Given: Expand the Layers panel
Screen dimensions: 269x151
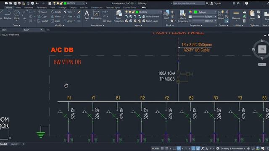Looking at the screenshot, I should tap(137, 25).
